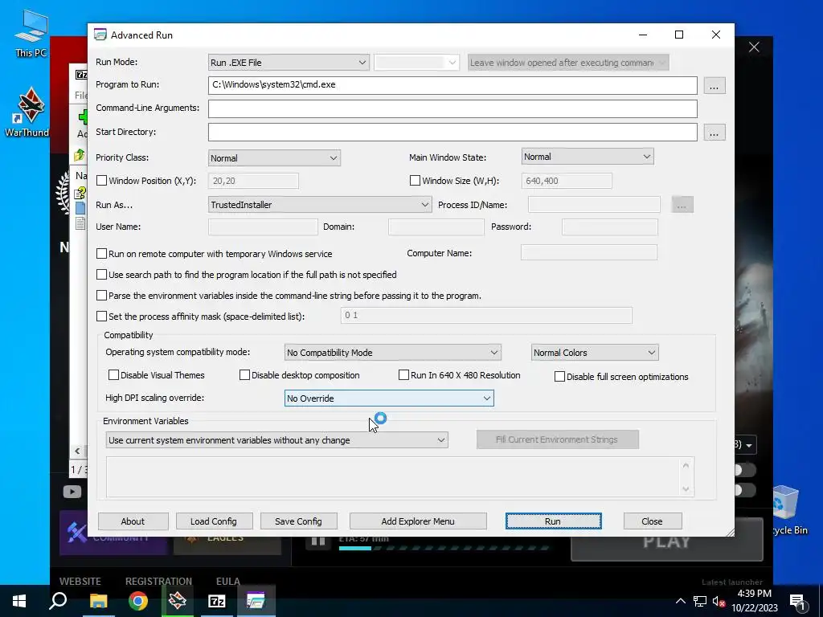Pause the launcher download
Image resolution: width=823 pixels, height=617 pixels.
click(x=318, y=541)
